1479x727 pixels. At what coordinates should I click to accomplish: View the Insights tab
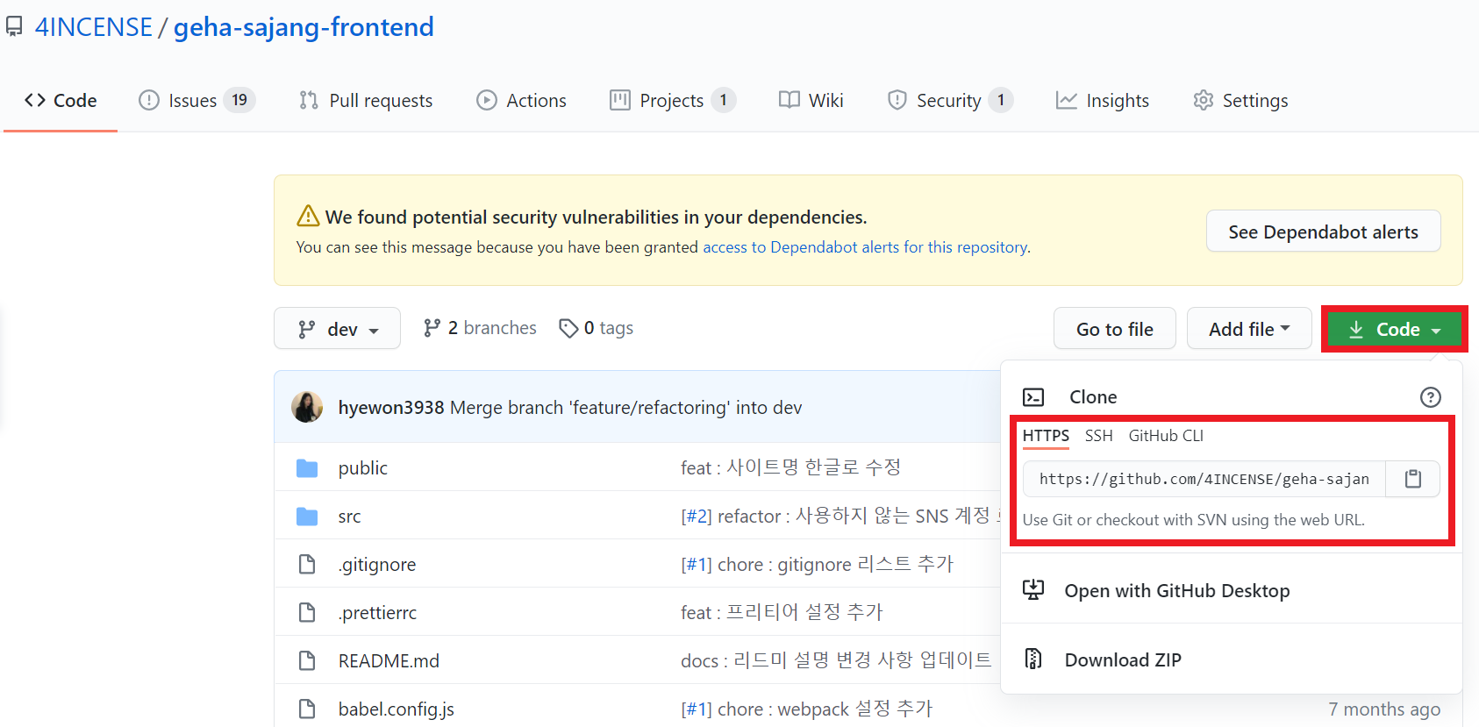(1103, 101)
